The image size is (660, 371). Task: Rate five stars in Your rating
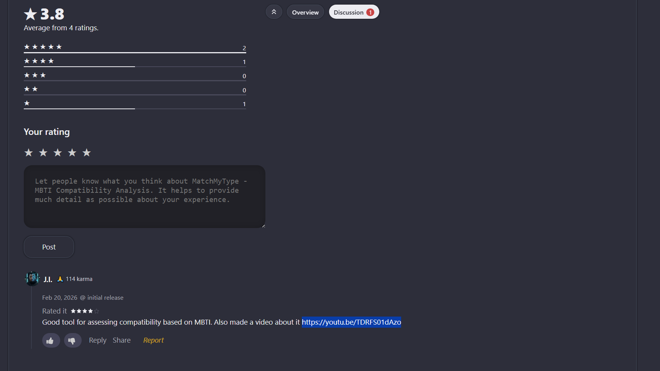[87, 153]
